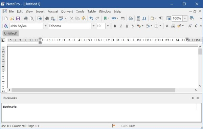Open a file with the folder icon
The width and height of the screenshot is (203, 129).
(x=12, y=18)
